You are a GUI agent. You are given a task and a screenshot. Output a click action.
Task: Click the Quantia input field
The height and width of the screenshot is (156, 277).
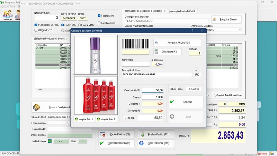(x=153, y=97)
